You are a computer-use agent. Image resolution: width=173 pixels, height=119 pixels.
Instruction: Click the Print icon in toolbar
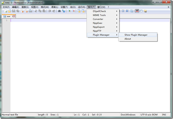30,11
